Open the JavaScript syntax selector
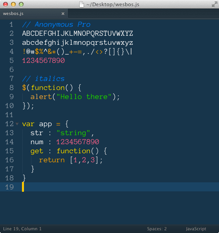The height and width of the screenshot is (233, 219). click(196, 229)
